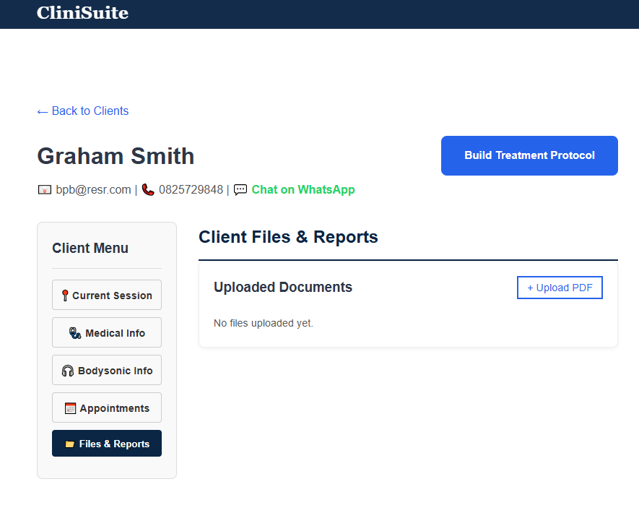Open Chat on WhatsApp link

[x=303, y=189]
